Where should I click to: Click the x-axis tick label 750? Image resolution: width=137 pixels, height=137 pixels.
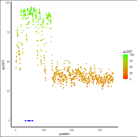100,130
